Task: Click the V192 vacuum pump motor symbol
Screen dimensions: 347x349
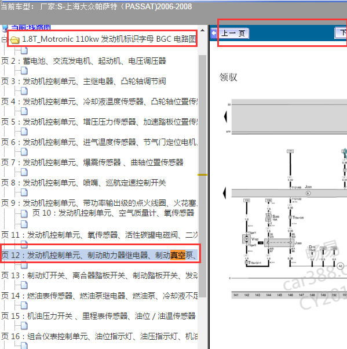Action: 246,239
